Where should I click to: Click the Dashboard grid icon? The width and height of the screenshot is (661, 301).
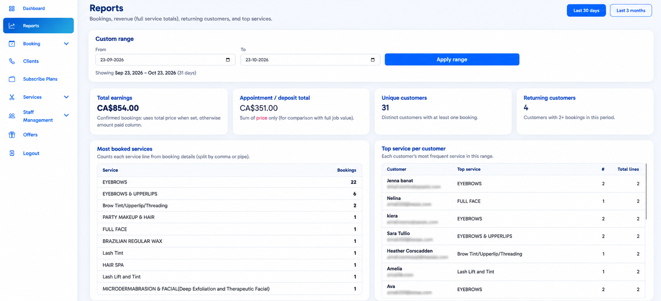point(12,9)
